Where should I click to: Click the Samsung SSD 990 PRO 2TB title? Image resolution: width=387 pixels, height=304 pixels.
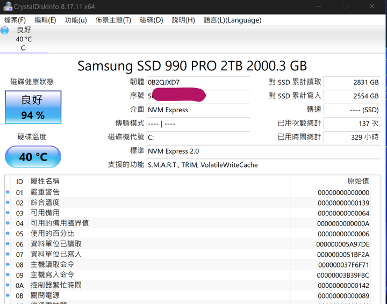pos(192,66)
